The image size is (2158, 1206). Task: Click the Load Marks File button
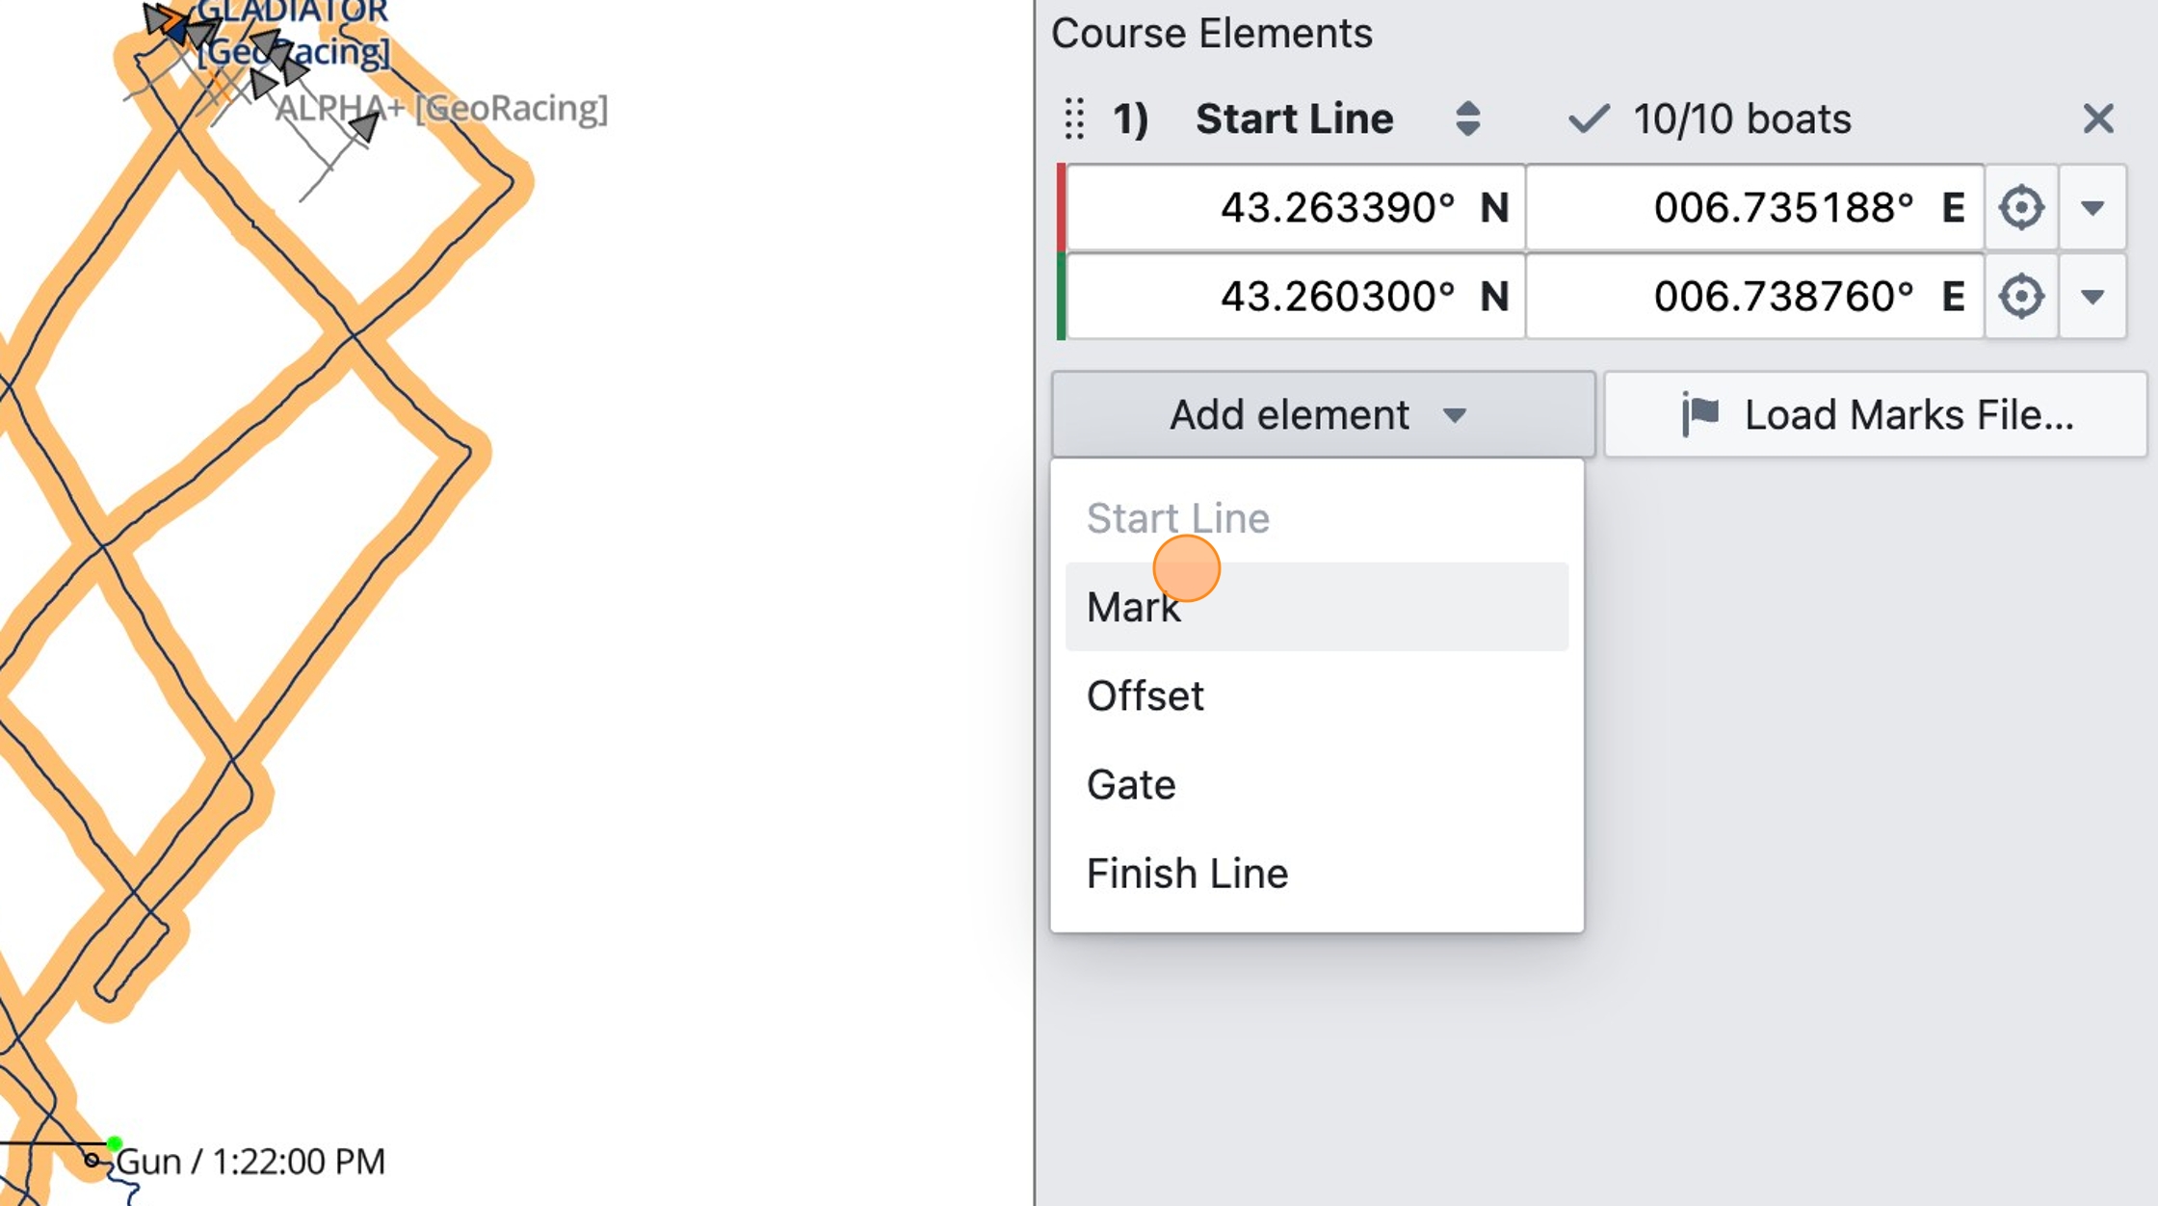click(1875, 415)
